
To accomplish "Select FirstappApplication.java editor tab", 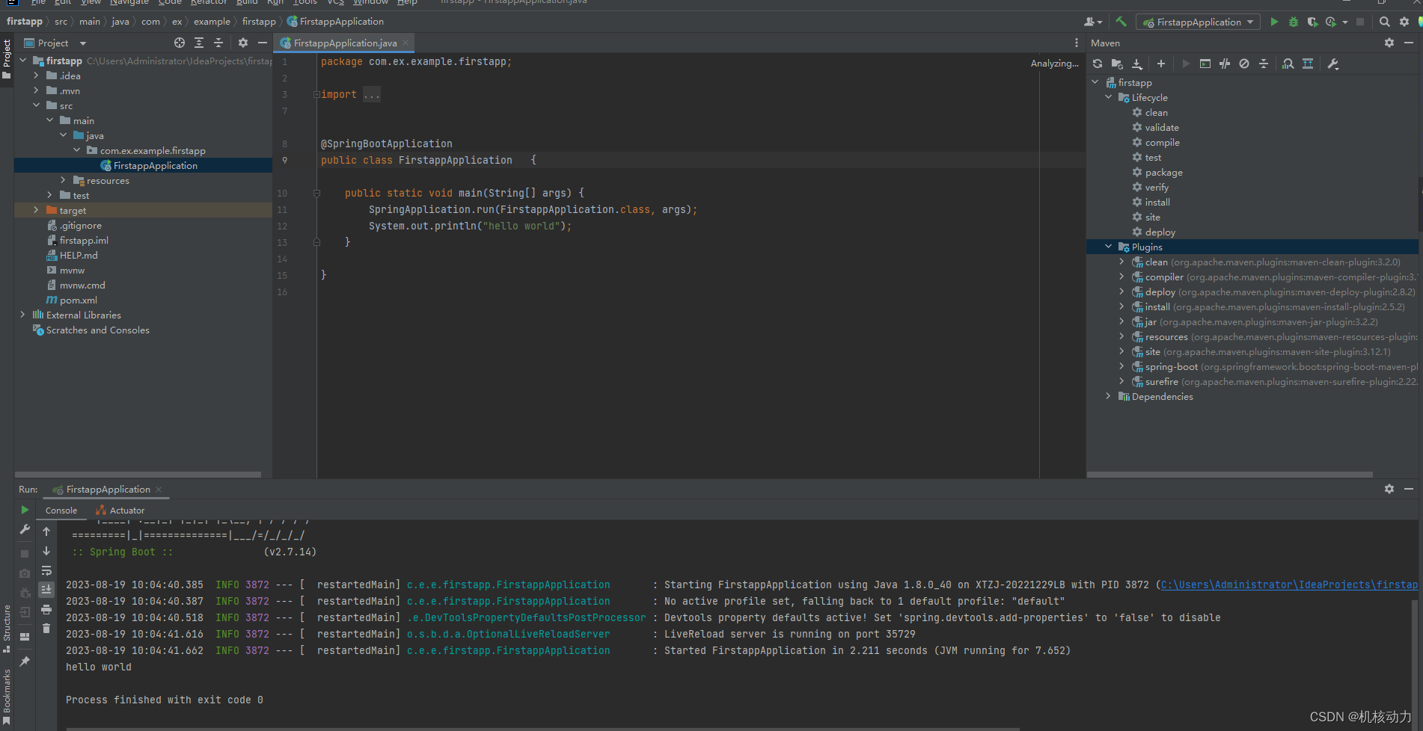I will click(345, 43).
